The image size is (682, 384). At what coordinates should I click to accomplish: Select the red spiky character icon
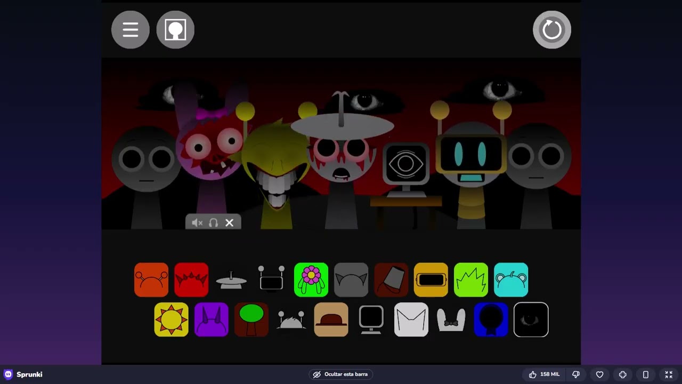pos(191,279)
